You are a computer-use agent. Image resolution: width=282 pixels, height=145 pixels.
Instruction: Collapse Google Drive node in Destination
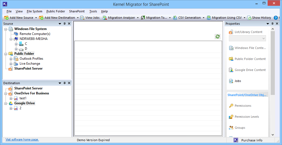click(x=6, y=103)
